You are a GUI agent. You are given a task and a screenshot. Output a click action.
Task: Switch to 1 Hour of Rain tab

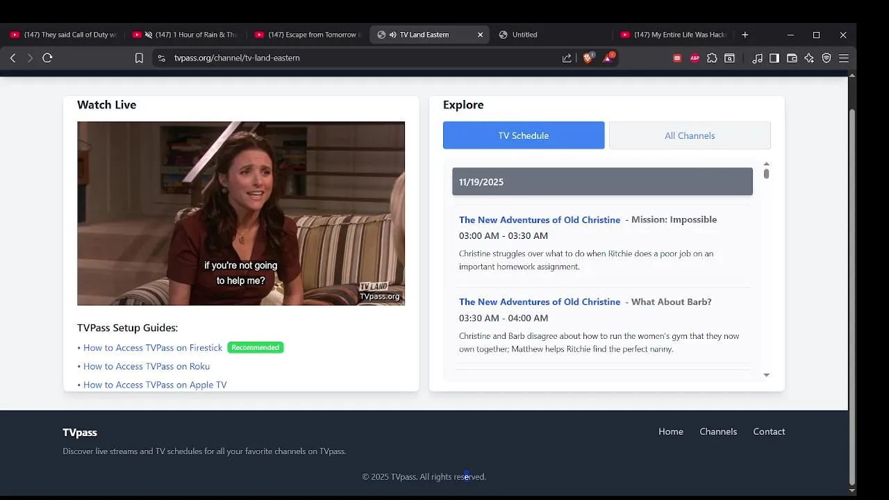pos(185,35)
